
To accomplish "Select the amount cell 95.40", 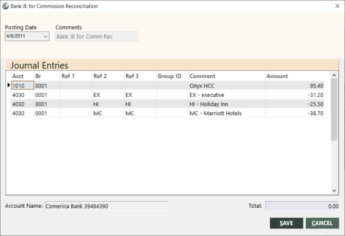I will (295, 85).
